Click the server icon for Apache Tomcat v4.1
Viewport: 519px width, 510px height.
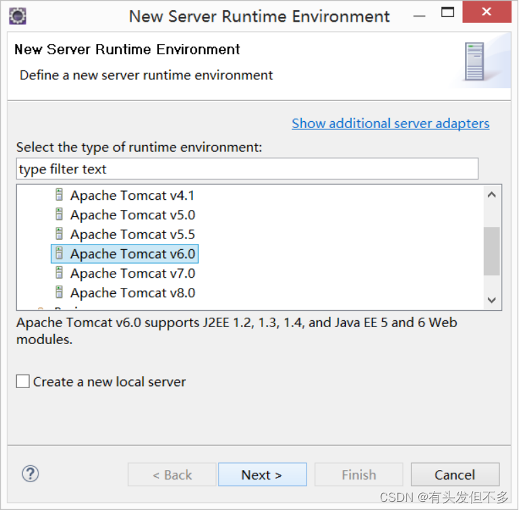point(59,195)
